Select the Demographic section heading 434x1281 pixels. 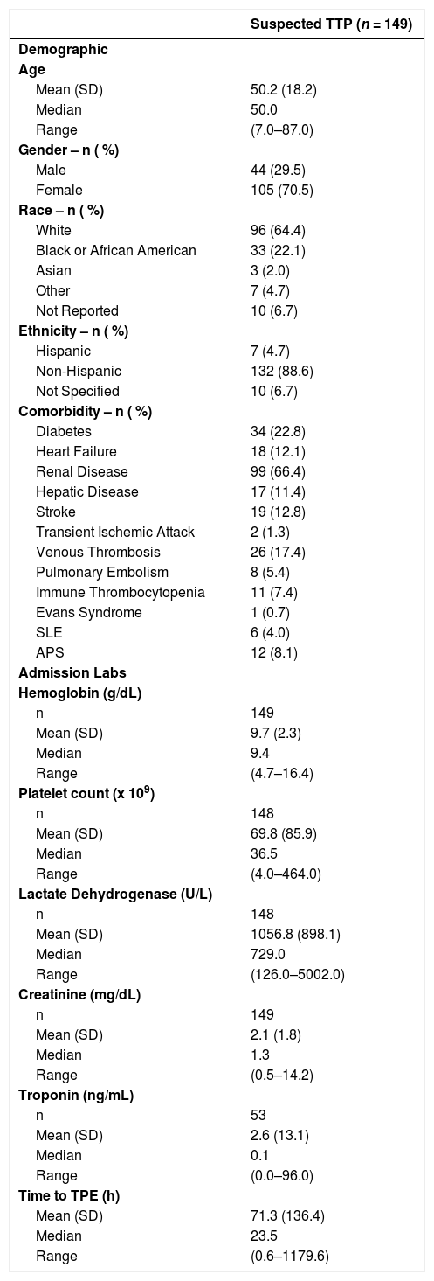[64, 50]
